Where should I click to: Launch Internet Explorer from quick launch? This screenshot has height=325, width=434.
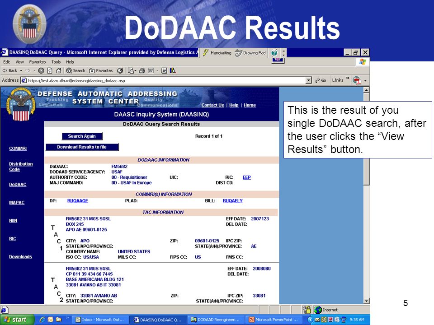point(42,320)
